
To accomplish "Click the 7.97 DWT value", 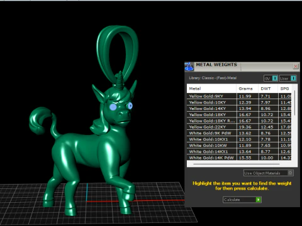I will [x=266, y=102].
